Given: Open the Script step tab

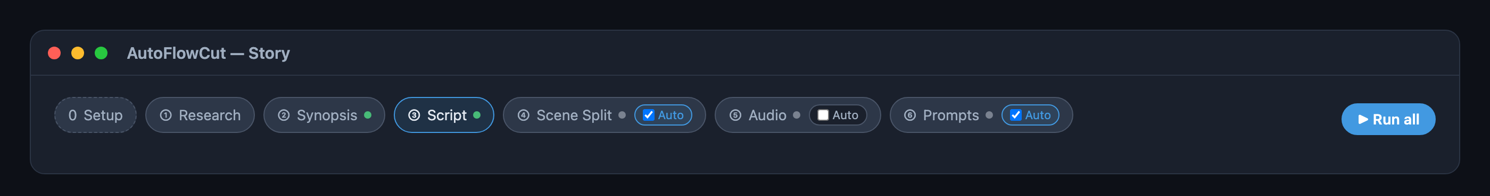Looking at the screenshot, I should pos(444,115).
